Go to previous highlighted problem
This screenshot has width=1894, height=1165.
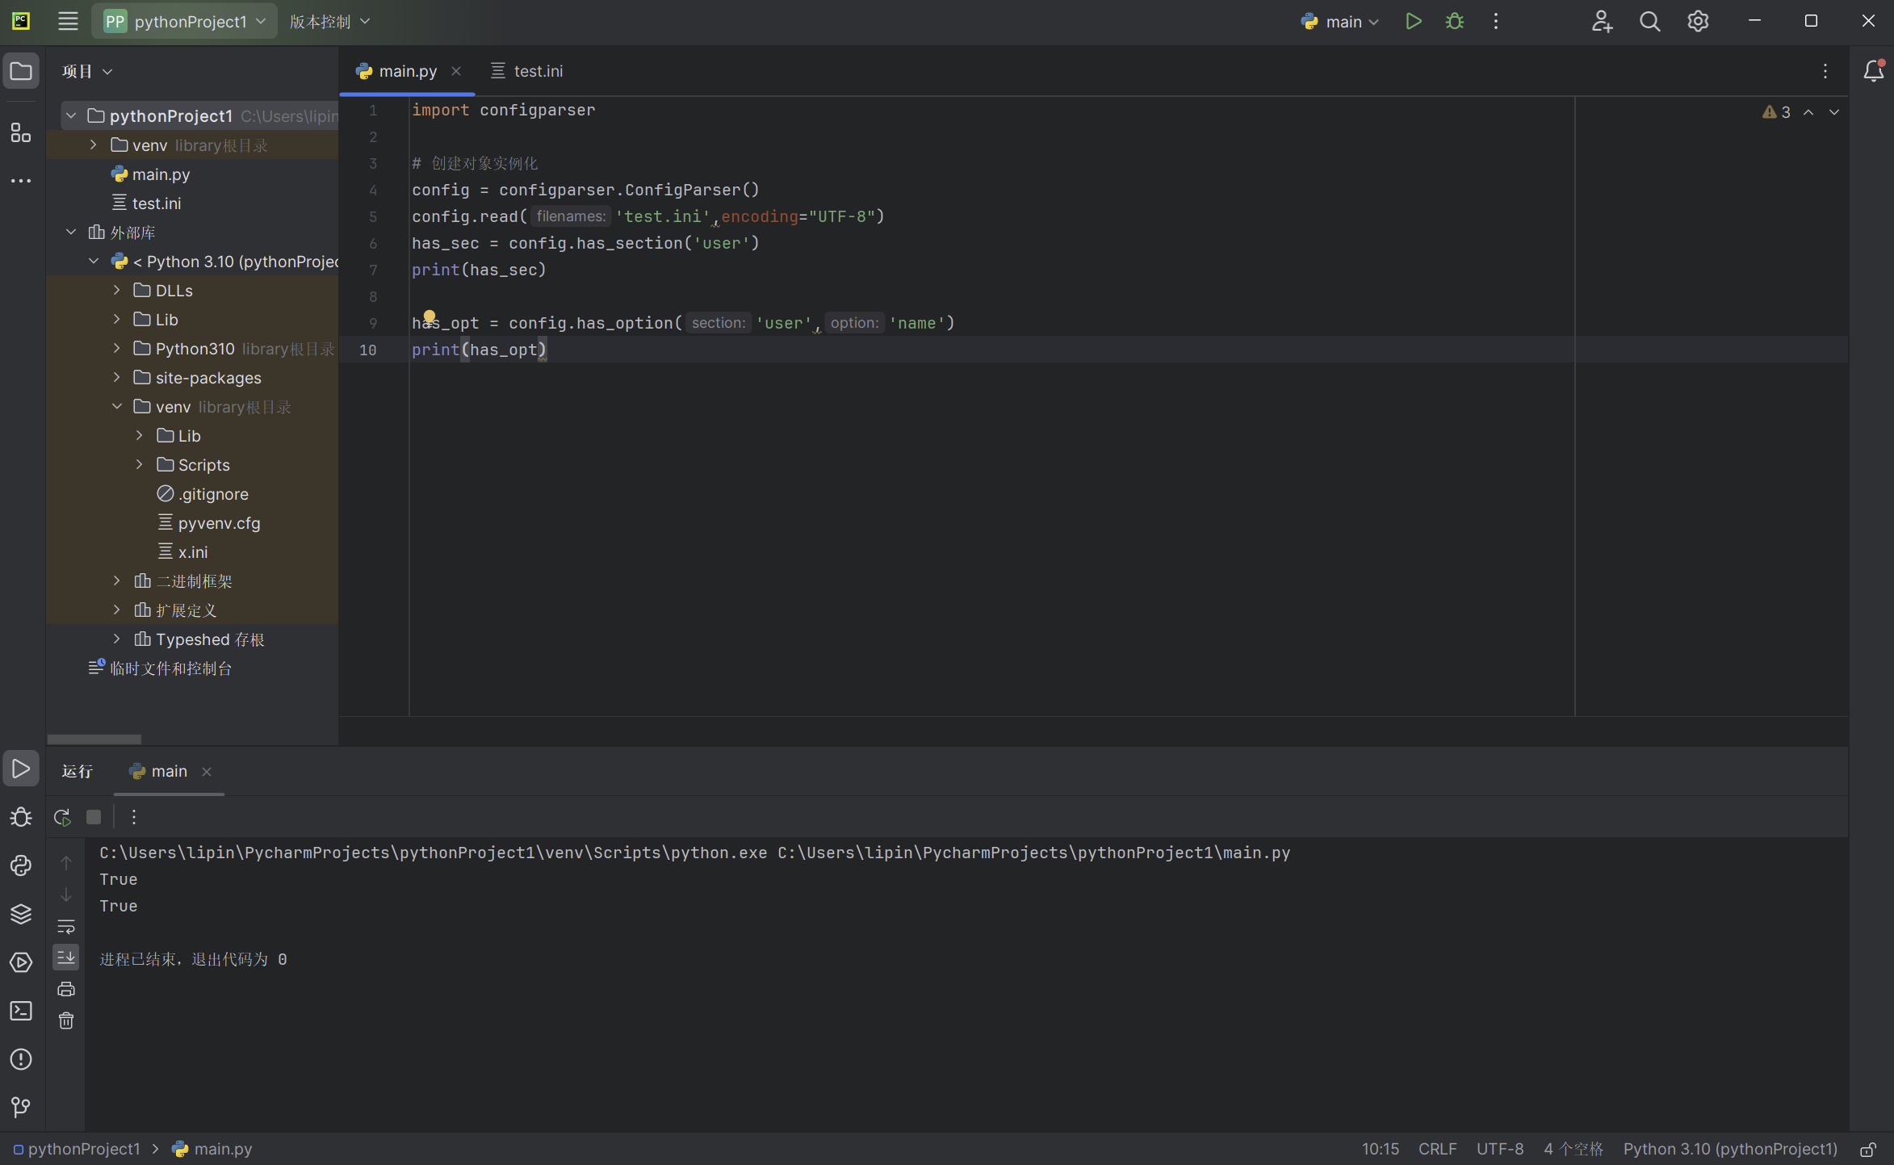coord(1808,112)
